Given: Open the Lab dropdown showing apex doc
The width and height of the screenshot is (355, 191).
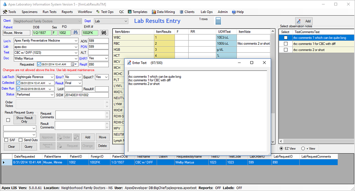Looking at the screenshot, I should pyautogui.click(x=76, y=47).
